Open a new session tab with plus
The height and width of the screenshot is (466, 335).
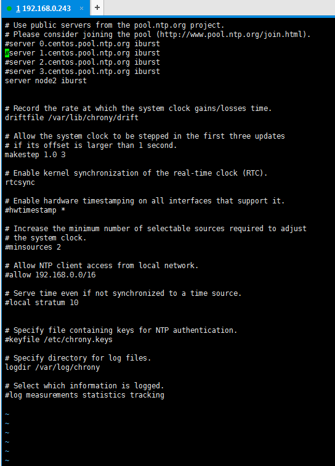point(97,8)
